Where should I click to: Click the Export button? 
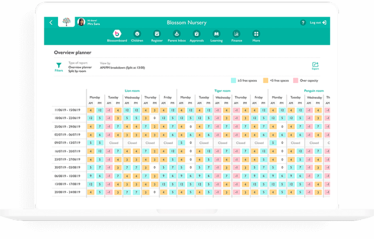click(315, 66)
